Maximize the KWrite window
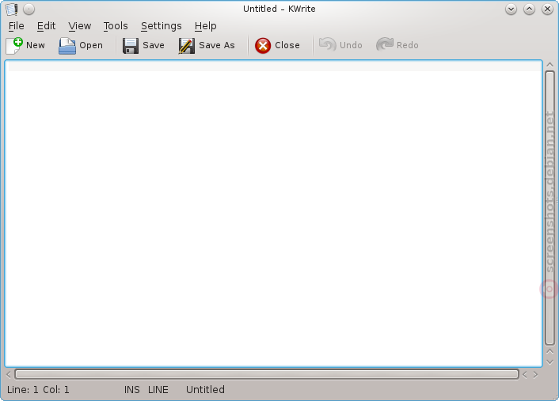The image size is (559, 401). point(529,9)
